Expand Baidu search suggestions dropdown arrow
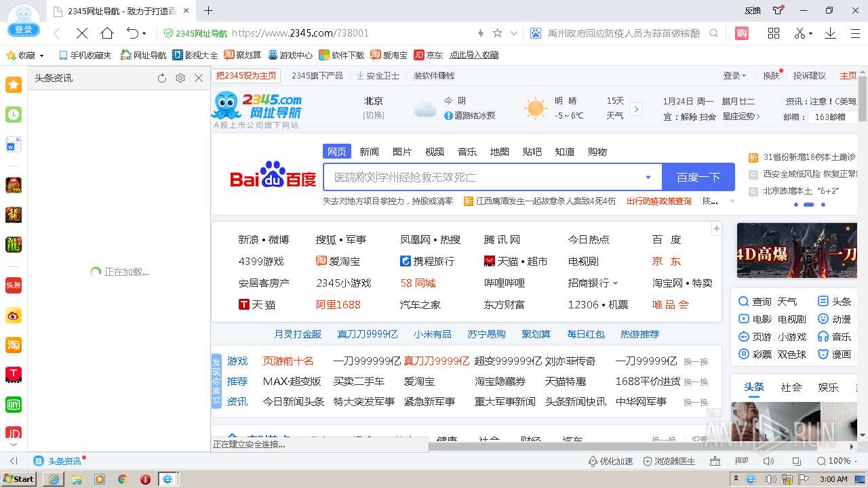This screenshot has height=488, width=868. [x=648, y=178]
